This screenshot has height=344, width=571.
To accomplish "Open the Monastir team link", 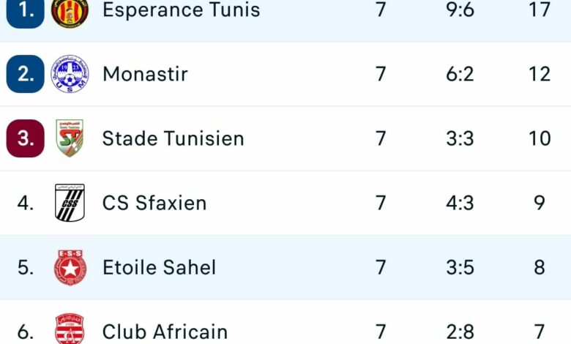I will [x=145, y=74].
